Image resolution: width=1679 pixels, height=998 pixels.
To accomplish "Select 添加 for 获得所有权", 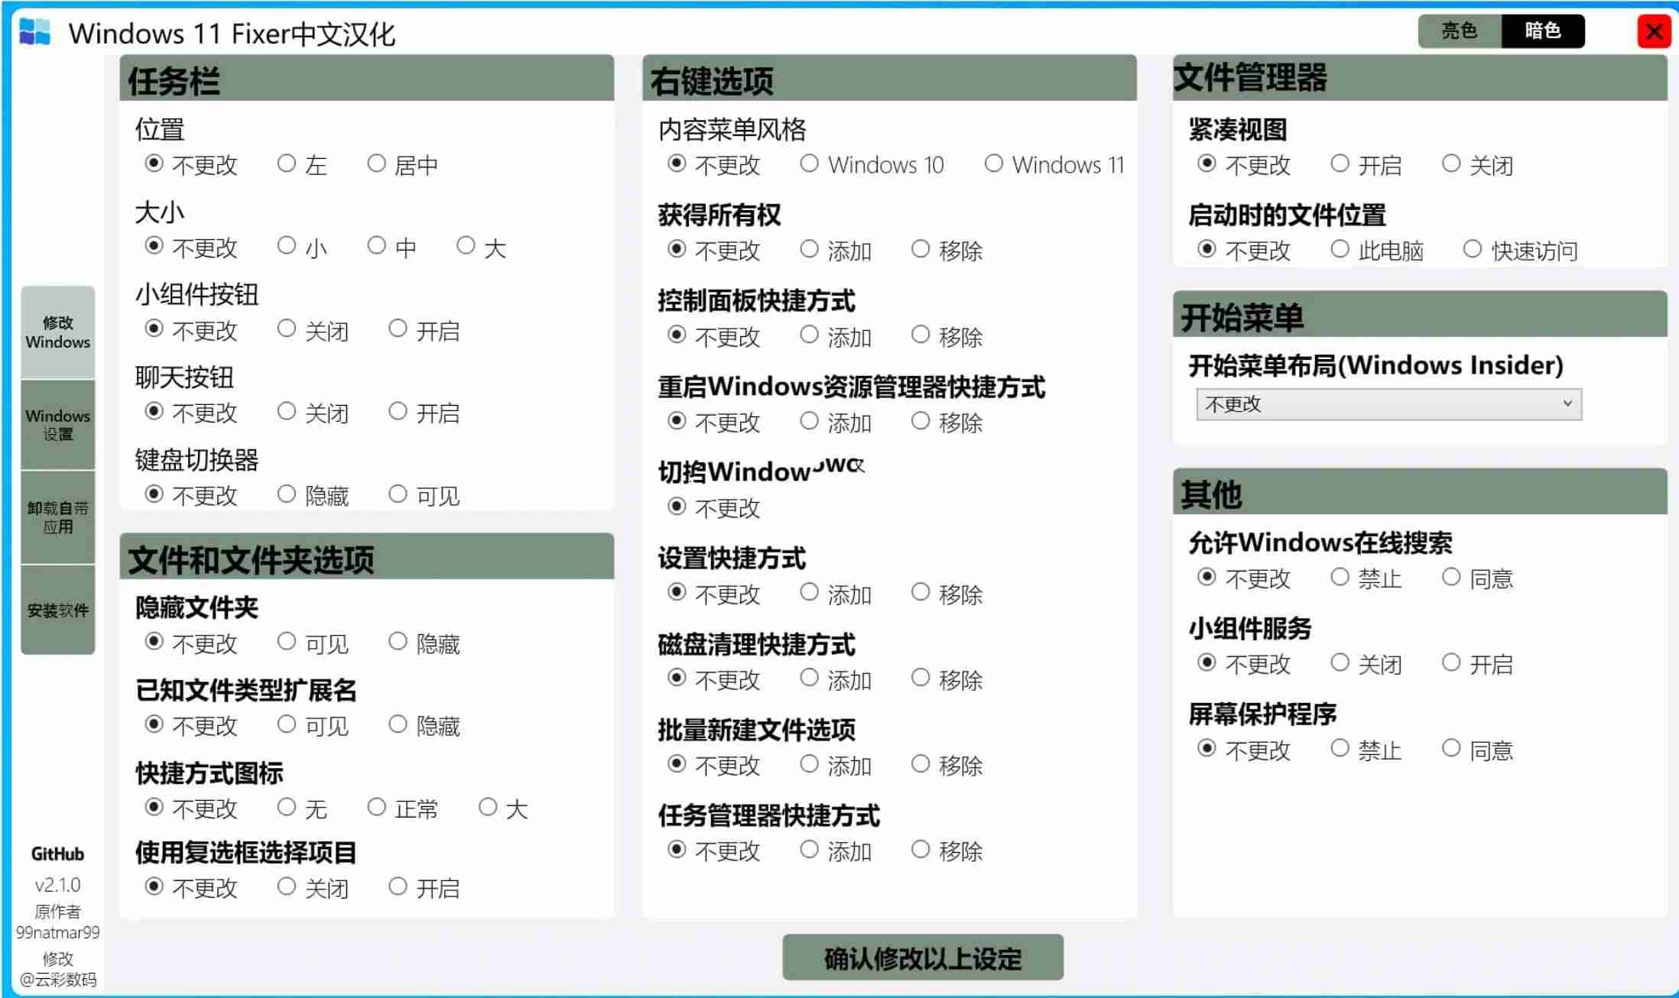I will 836,250.
